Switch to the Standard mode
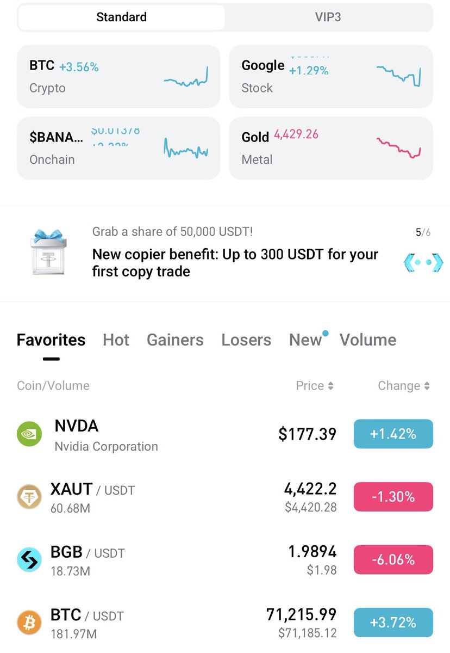Image resolution: width=450 pixels, height=653 pixels. coord(121,17)
